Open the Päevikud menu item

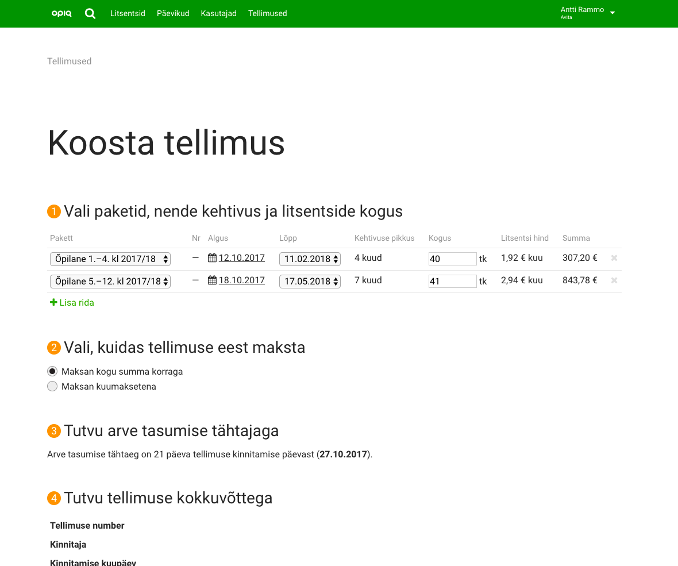click(x=173, y=13)
